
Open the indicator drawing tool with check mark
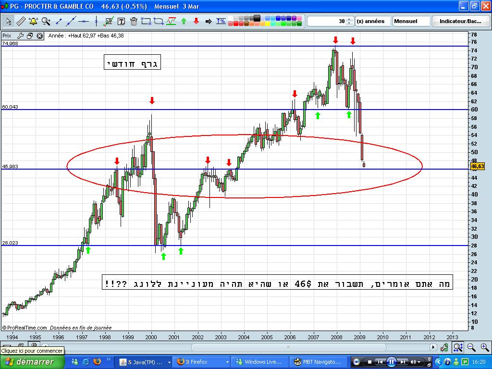point(109,21)
